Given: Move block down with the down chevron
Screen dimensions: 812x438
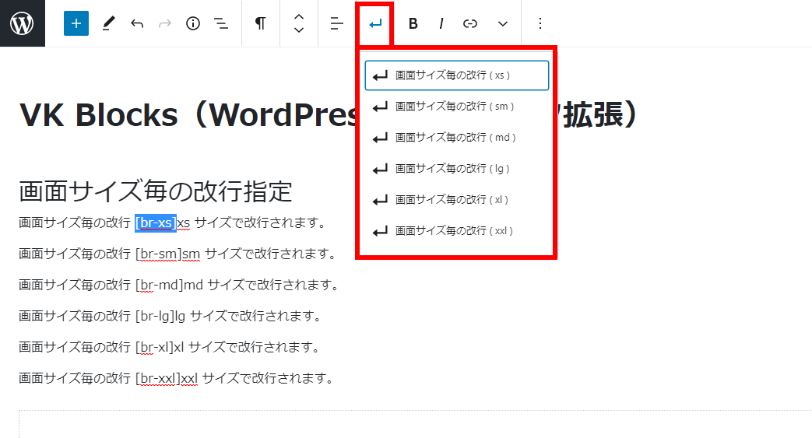Looking at the screenshot, I should pyautogui.click(x=299, y=30).
